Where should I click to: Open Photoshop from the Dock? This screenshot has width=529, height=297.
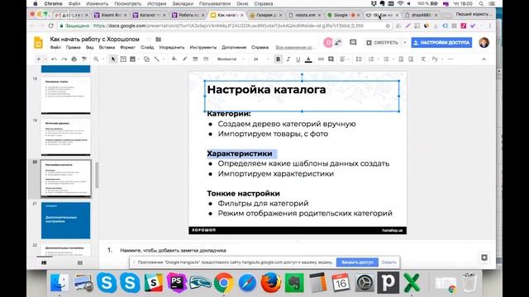[177, 282]
